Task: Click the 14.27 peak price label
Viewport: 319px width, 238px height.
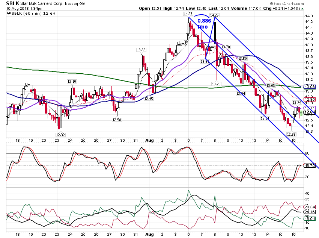Action: click(x=188, y=14)
